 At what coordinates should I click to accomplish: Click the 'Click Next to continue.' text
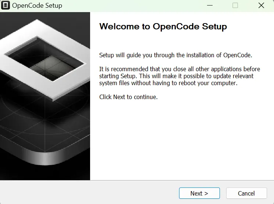tap(128, 97)
